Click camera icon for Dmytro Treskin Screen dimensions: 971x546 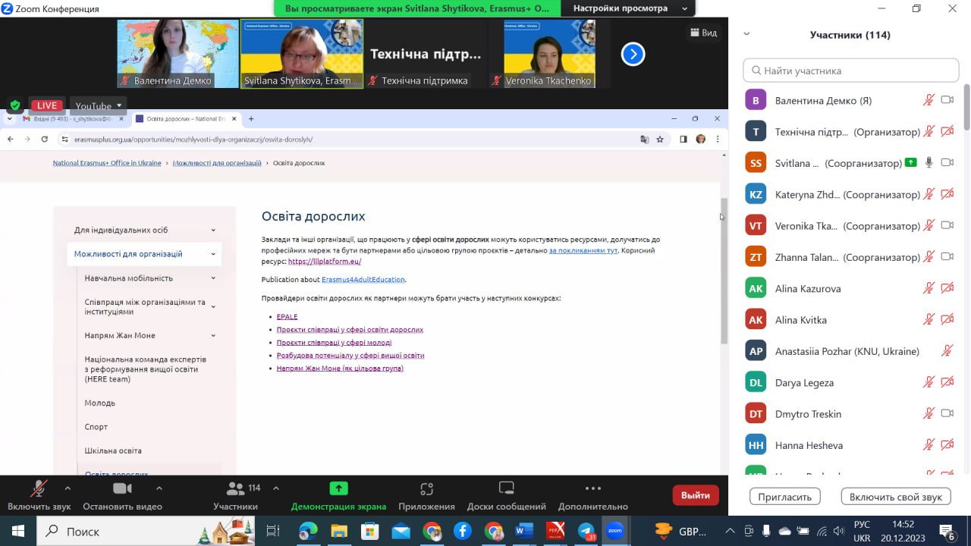947,413
